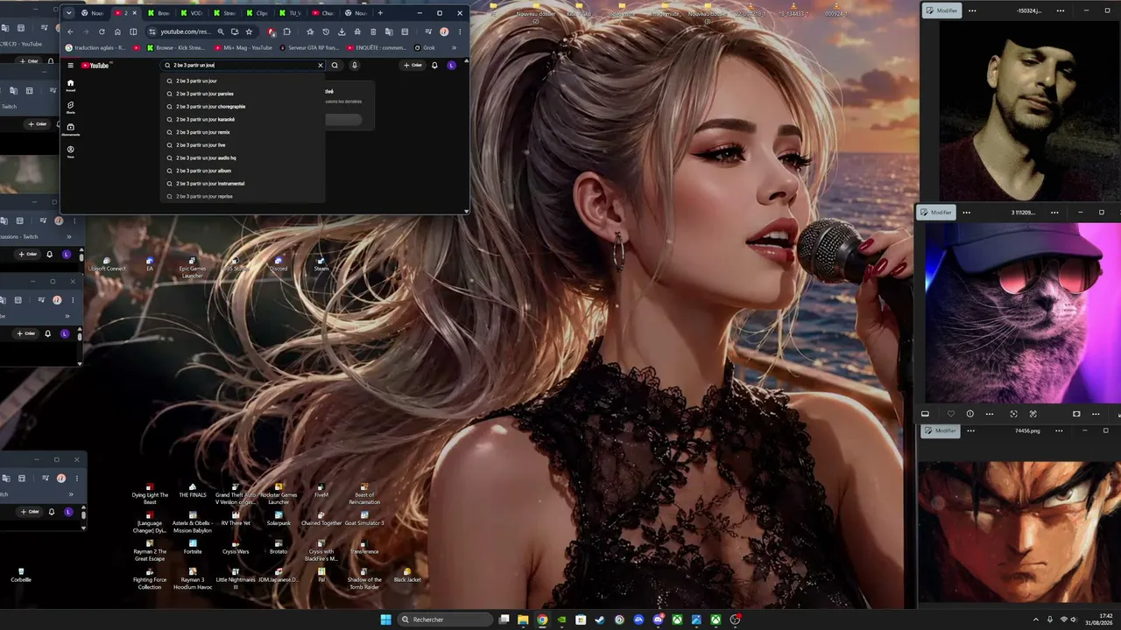Image resolution: width=1121 pixels, height=630 pixels.
Task: Select the Black Jacket desktop shortcut
Action: [407, 575]
